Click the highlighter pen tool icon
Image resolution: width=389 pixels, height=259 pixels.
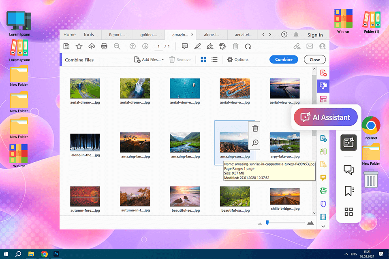point(197,47)
